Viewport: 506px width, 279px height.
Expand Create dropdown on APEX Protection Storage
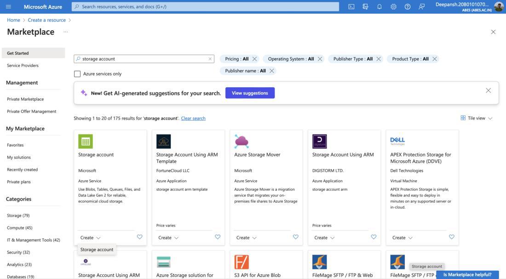(x=402, y=238)
